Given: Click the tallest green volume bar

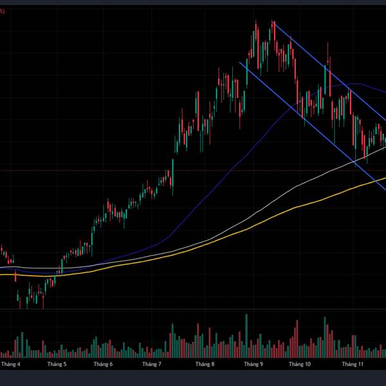Looking at the screenshot, I should 246,336.
